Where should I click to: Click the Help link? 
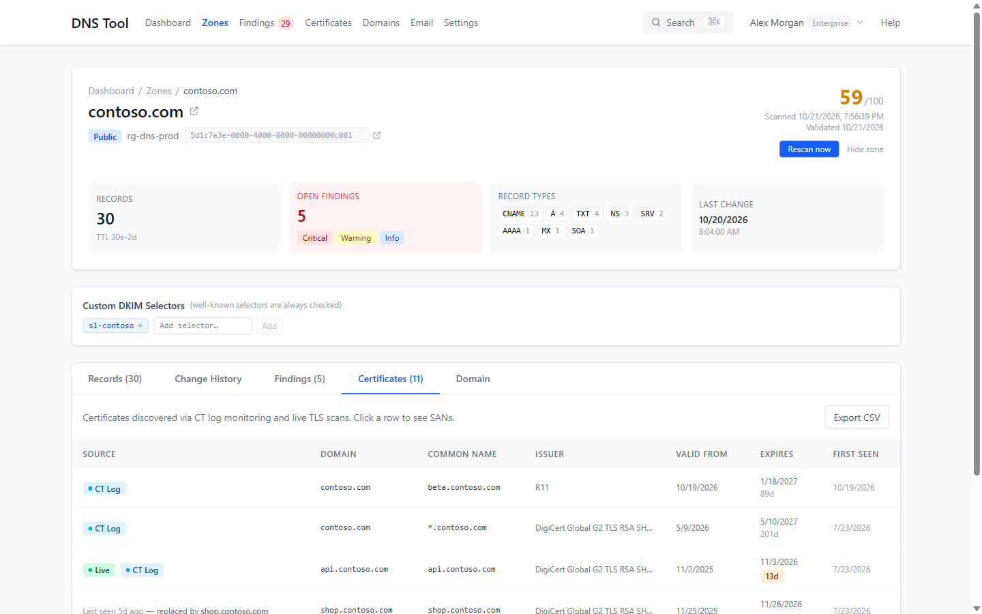(891, 23)
